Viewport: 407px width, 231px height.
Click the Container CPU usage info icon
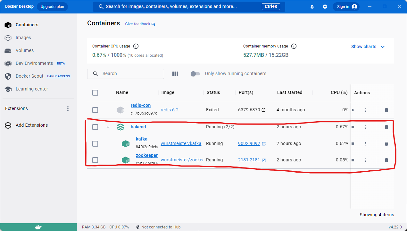coord(136,46)
